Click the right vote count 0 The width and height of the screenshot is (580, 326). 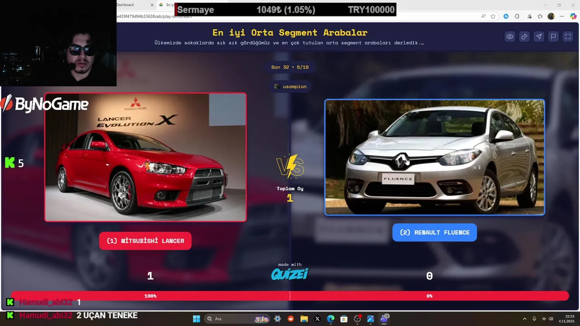pyautogui.click(x=430, y=276)
